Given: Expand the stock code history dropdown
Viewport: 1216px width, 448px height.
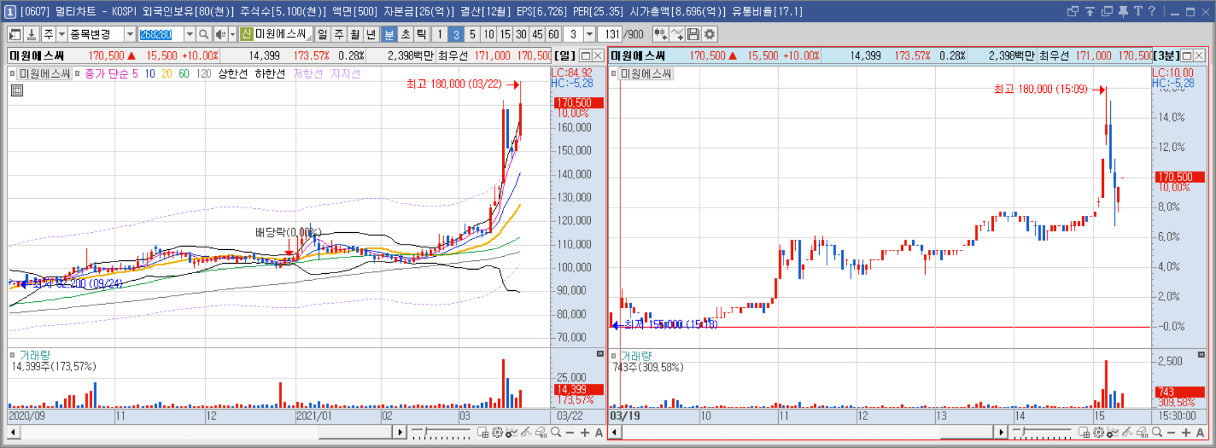Looking at the screenshot, I should click(190, 34).
